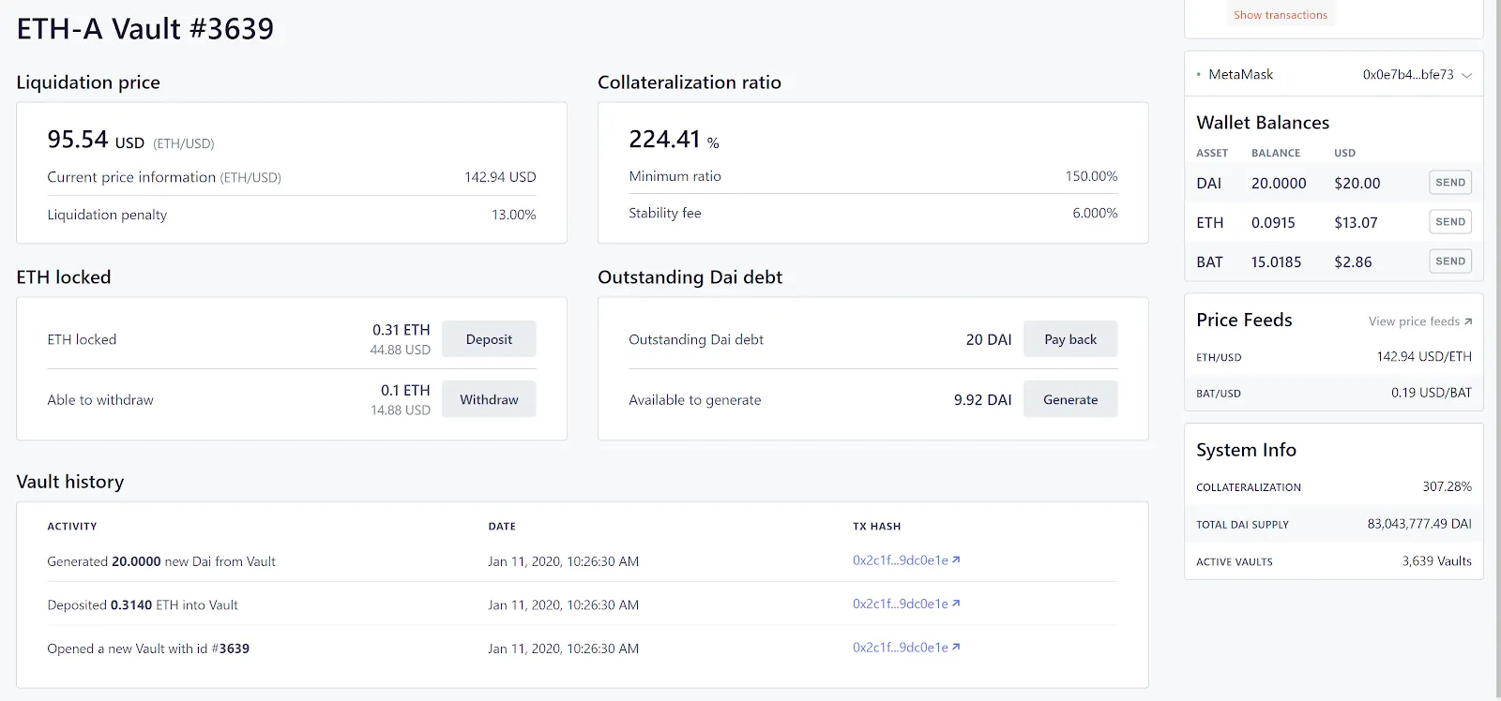Screen dimensions: 1501x701
Task: Click external-link icon on Generated Dai row
Action: tap(956, 560)
